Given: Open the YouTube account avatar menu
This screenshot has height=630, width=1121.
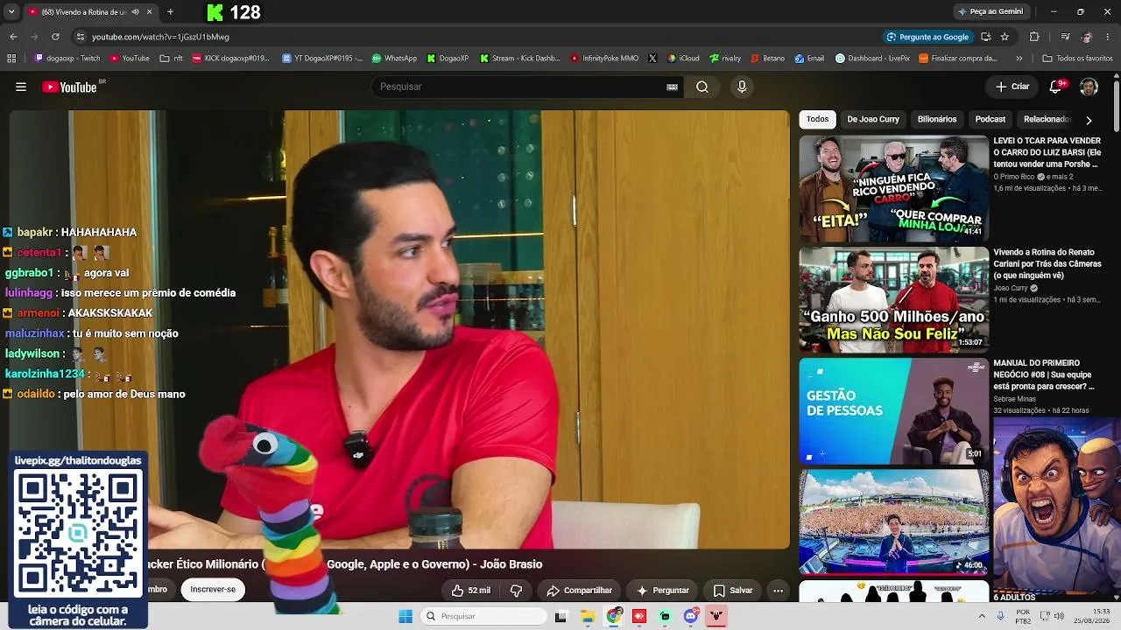Looking at the screenshot, I should (x=1089, y=87).
